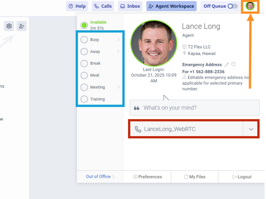Expand the Busy status submenu chevron
The width and height of the screenshot is (266, 199).
(118, 39)
